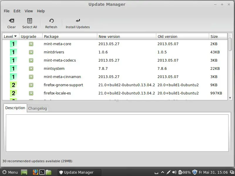This screenshot has width=235, height=176.
Task: Select the mintdrivers package name
Action: [x=54, y=52]
